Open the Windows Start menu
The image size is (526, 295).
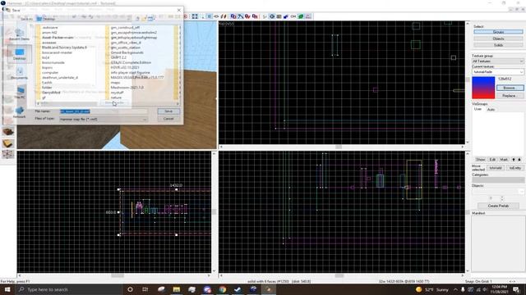coord(7,289)
